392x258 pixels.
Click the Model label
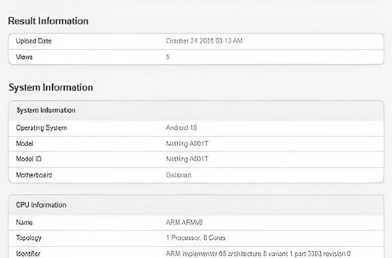(x=24, y=143)
